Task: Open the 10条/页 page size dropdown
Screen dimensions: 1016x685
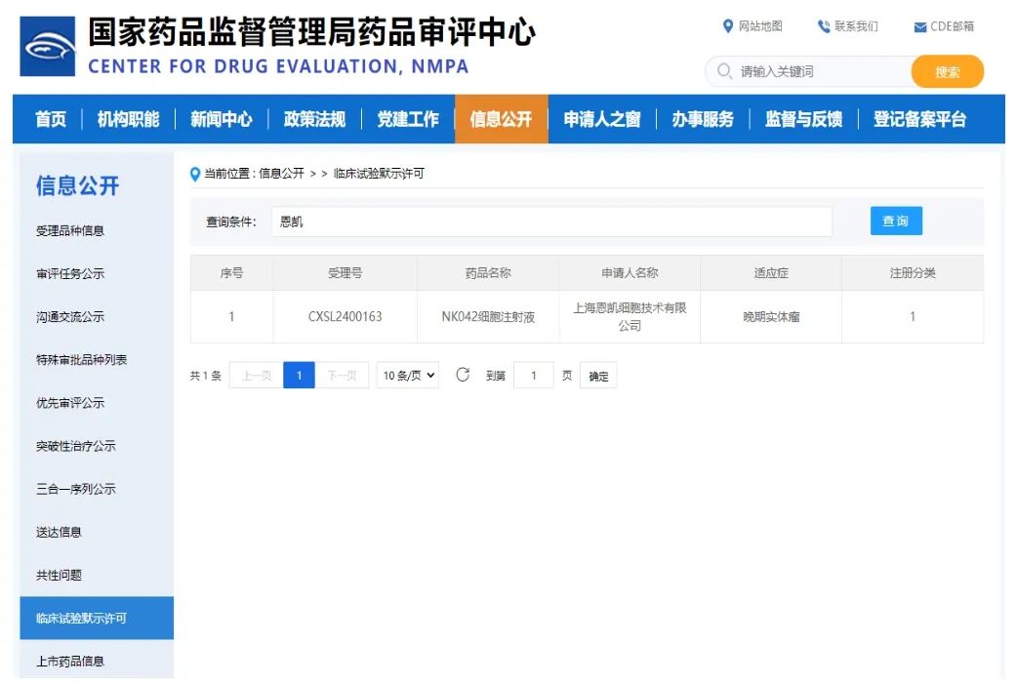Action: (407, 375)
